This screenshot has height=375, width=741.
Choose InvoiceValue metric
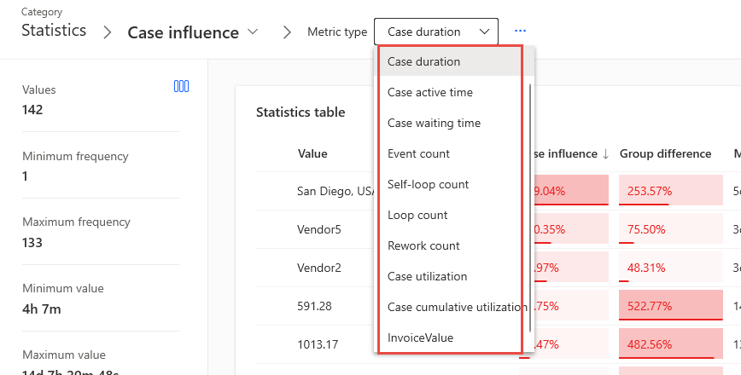click(420, 337)
